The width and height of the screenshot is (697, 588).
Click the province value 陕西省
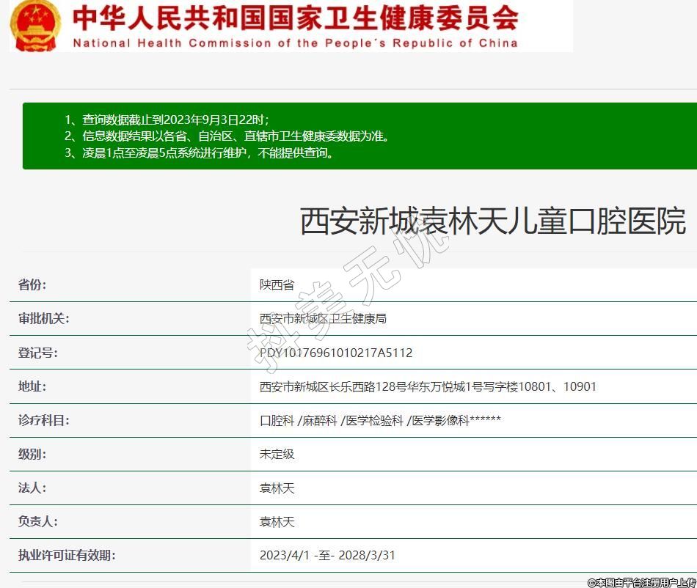pyautogui.click(x=277, y=285)
